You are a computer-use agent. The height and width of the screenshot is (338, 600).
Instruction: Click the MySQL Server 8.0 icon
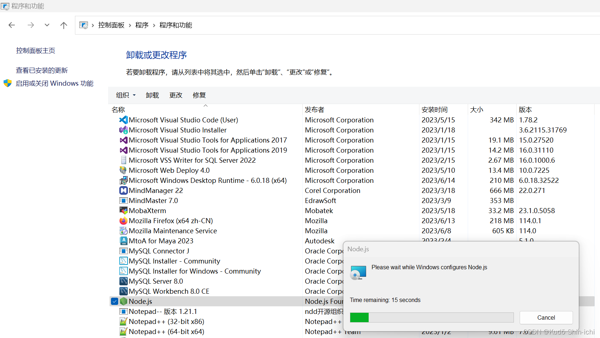click(124, 281)
